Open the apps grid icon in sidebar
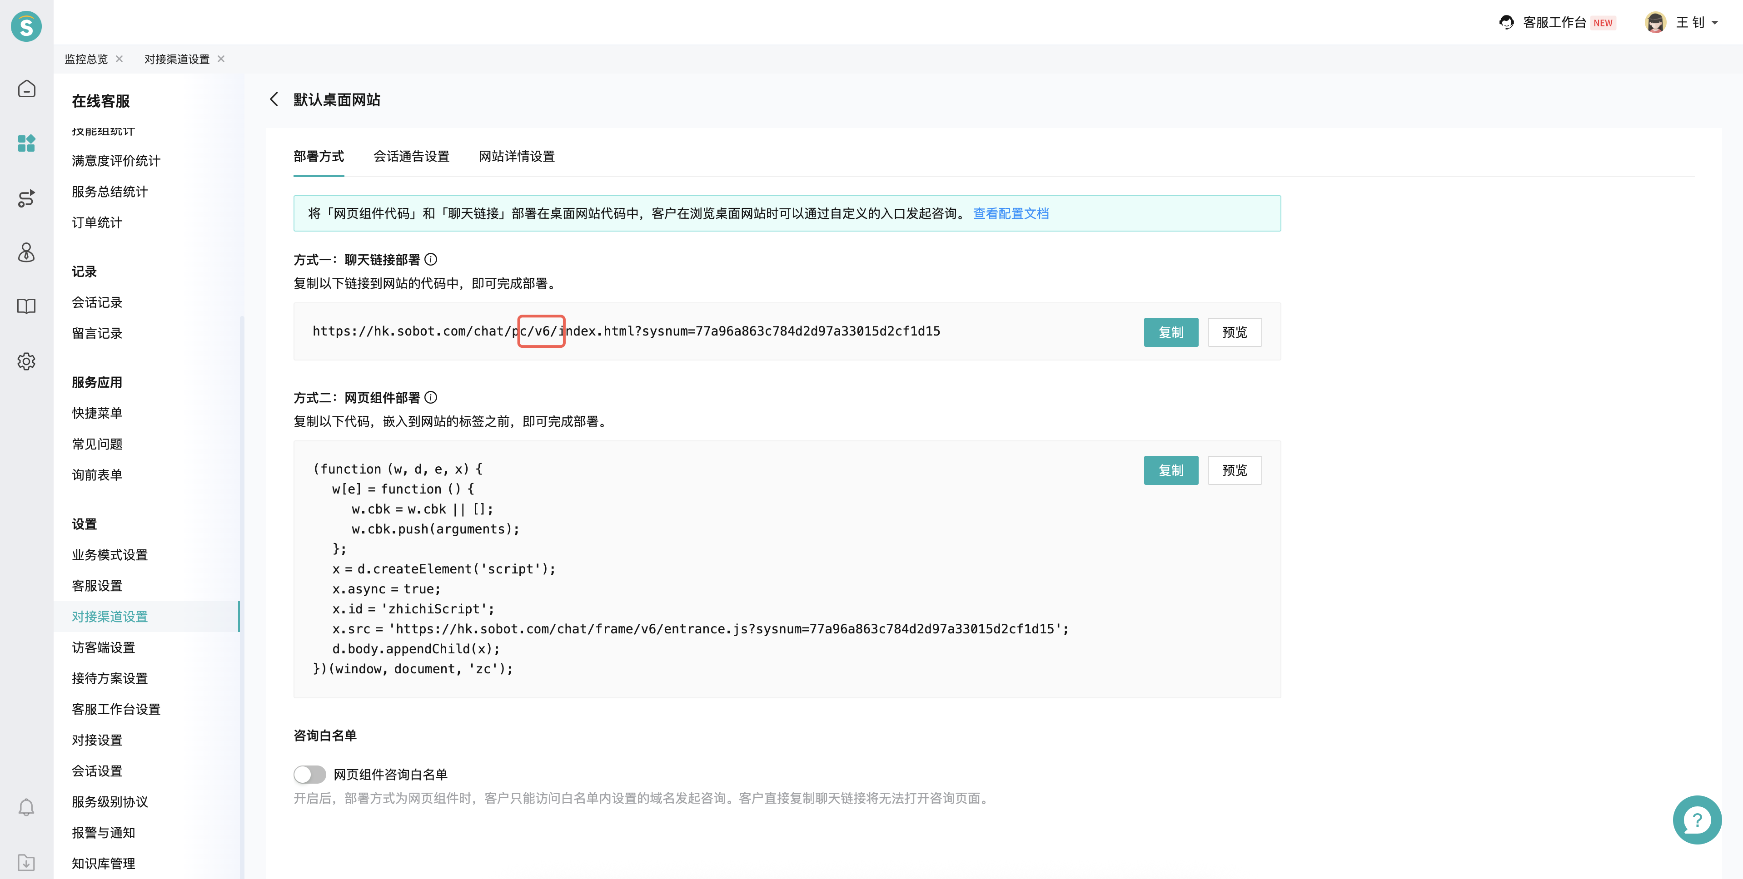 coord(26,143)
